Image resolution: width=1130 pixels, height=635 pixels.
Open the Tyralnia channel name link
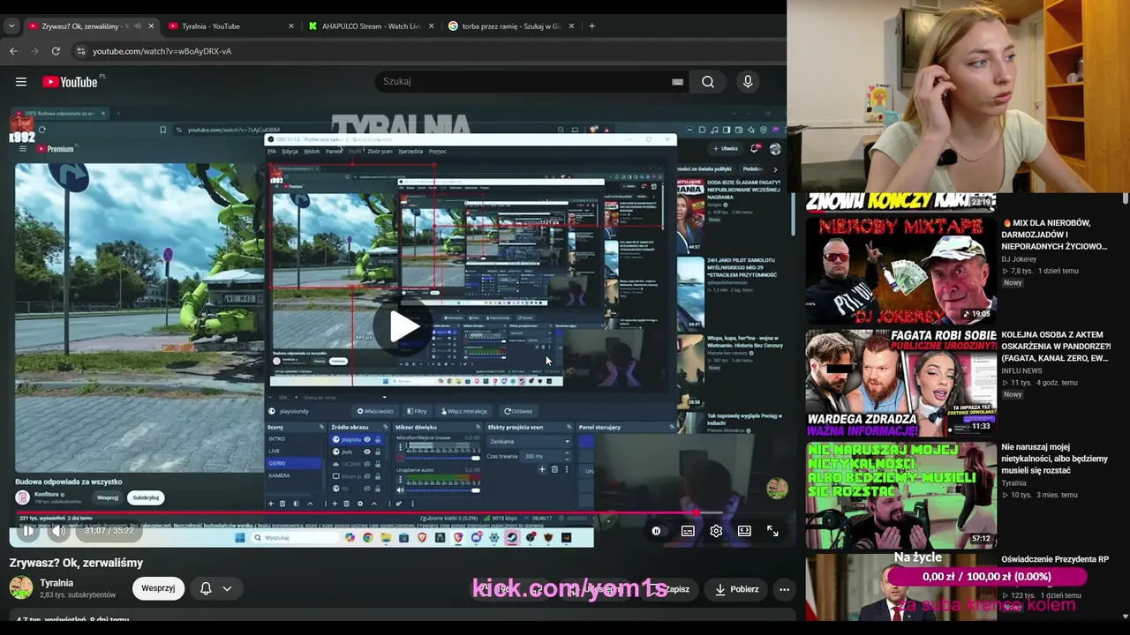click(56, 583)
